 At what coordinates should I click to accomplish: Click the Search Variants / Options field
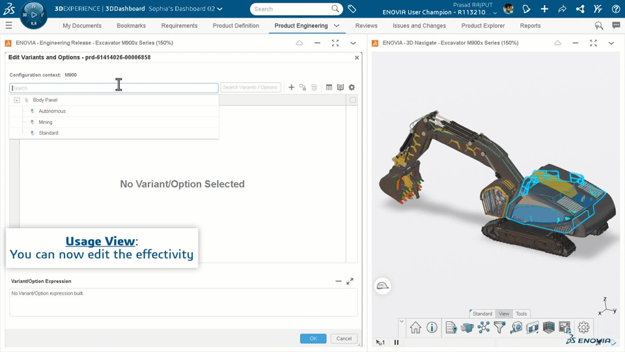click(x=250, y=87)
